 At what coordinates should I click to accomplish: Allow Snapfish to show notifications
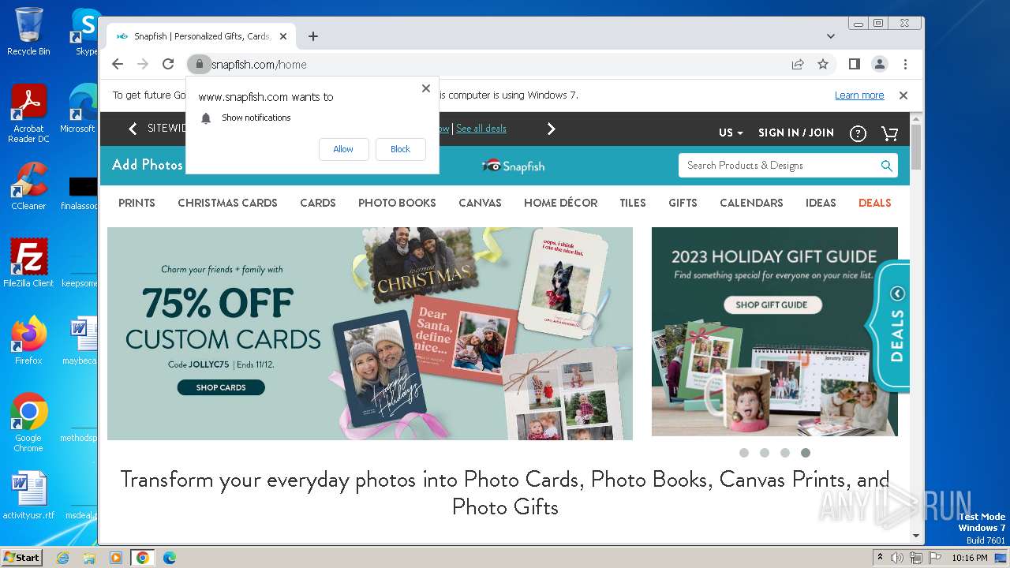point(343,149)
